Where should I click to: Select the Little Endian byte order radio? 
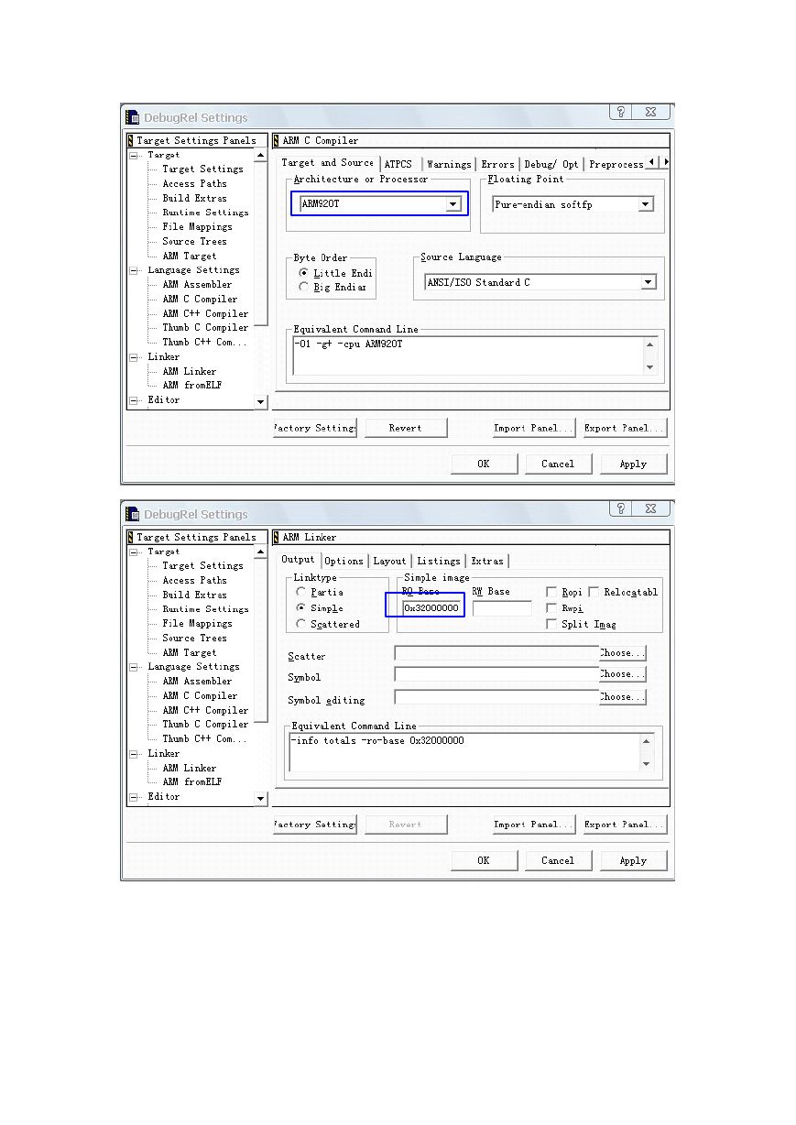tap(303, 273)
